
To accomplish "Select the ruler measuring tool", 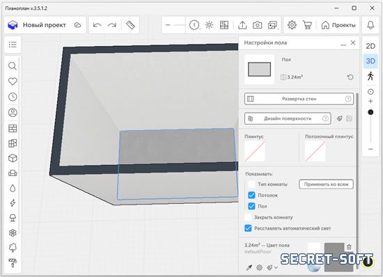I will click(x=130, y=25).
